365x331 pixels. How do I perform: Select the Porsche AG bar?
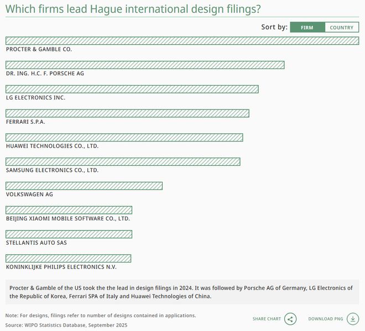tap(145, 65)
